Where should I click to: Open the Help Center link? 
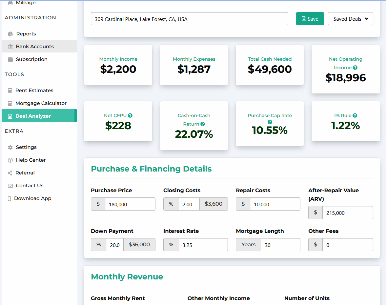point(31,160)
